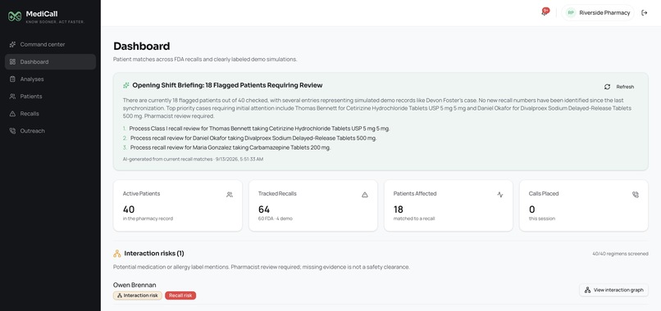Click the this session text

pos(542,219)
